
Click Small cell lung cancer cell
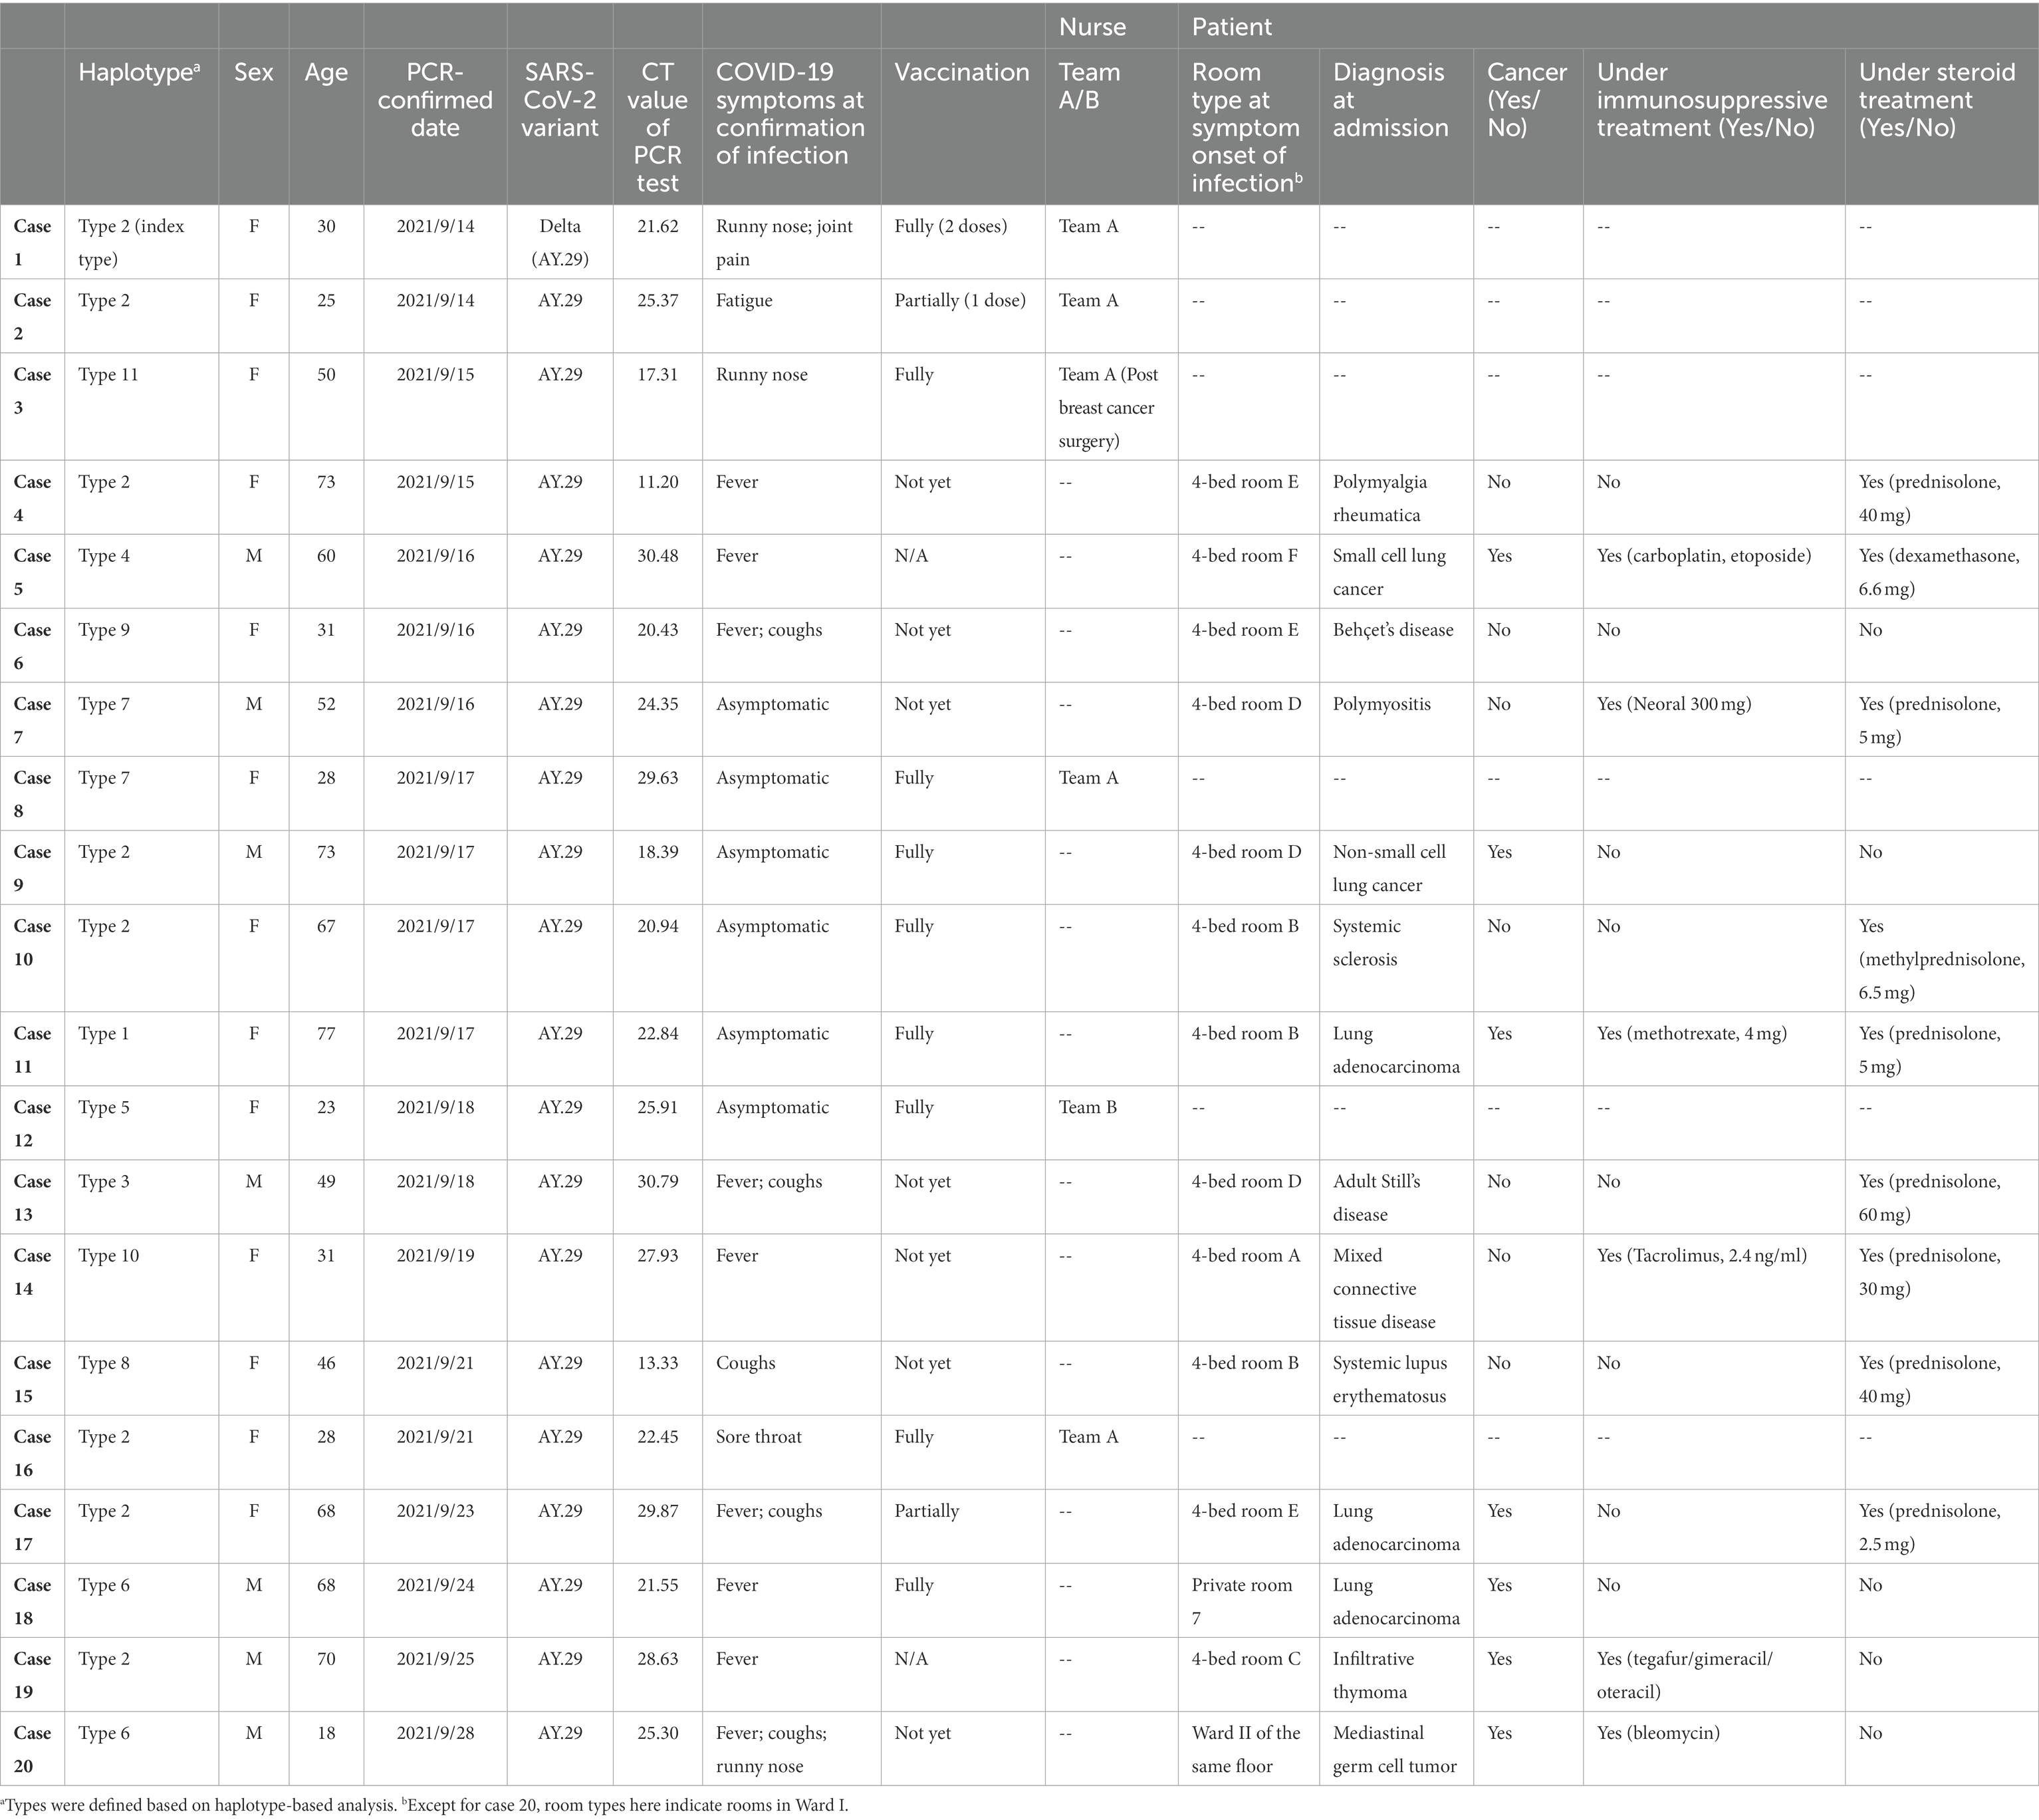coord(1389,572)
